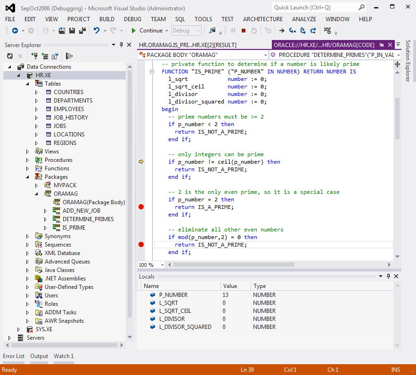Collapse the Packages node in Server Explorer
The image size is (416, 375).
click(27, 176)
